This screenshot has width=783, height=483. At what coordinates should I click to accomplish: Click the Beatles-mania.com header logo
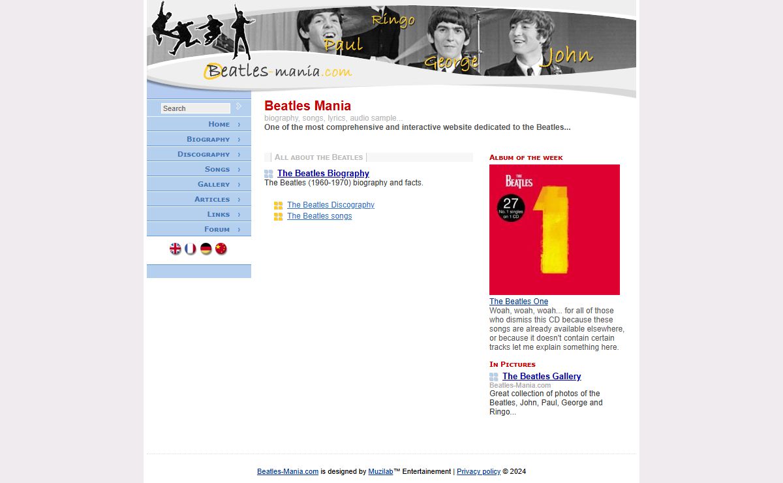(x=278, y=71)
